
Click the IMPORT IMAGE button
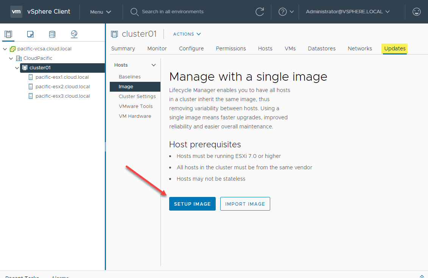tap(245, 204)
